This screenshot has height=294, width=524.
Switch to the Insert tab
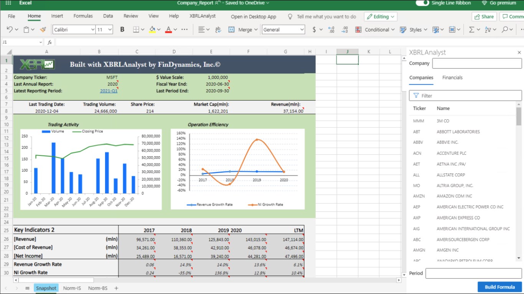pos(57,16)
